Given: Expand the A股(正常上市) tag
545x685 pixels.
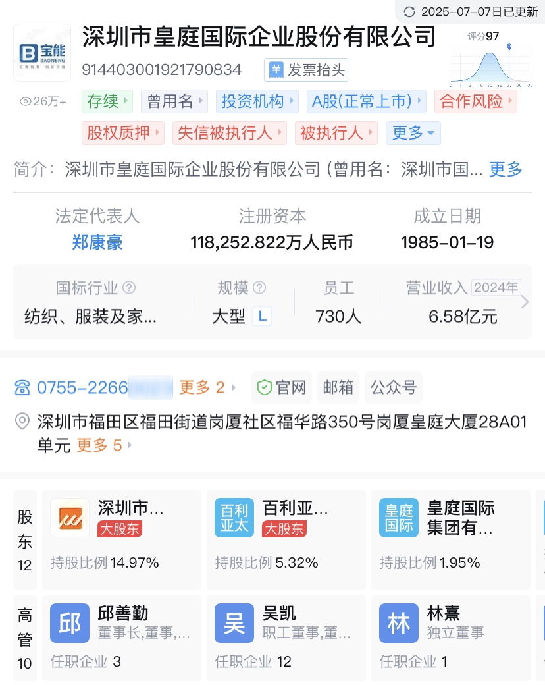Looking at the screenshot, I should [x=366, y=101].
